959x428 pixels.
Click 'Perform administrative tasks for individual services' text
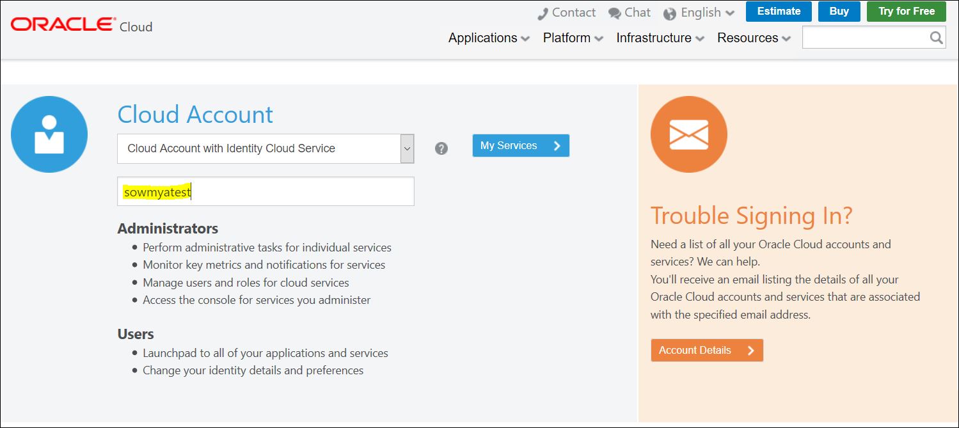[x=267, y=248]
